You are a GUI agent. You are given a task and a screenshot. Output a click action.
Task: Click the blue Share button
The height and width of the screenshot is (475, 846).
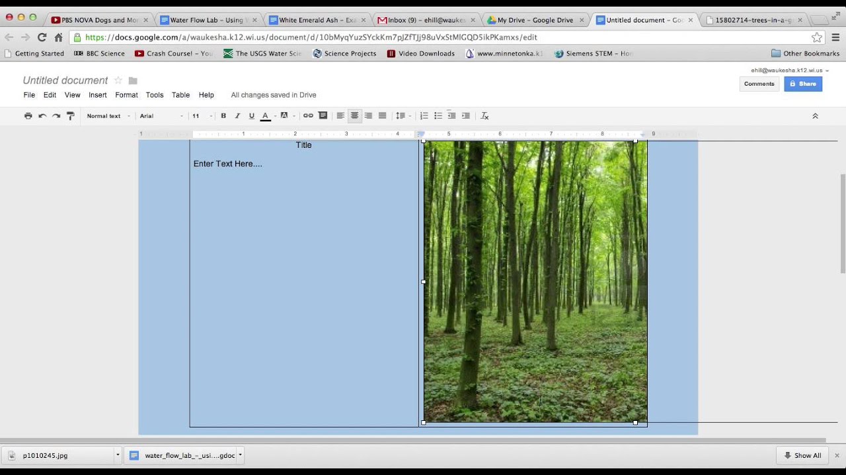[802, 84]
